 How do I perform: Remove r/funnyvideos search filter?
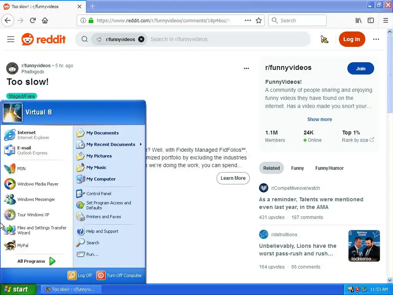(141, 40)
